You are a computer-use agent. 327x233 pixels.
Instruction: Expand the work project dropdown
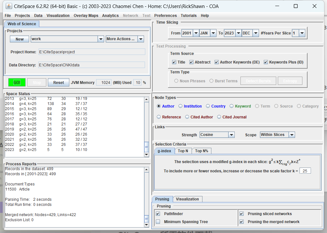101,39
